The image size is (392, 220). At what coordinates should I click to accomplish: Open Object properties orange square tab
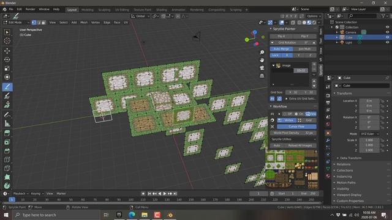click(x=328, y=133)
